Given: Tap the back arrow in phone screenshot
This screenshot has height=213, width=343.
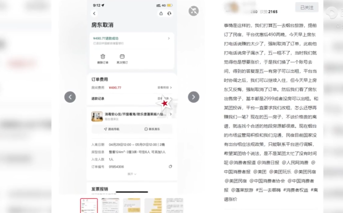Looking at the screenshot, I should tap(95, 14).
